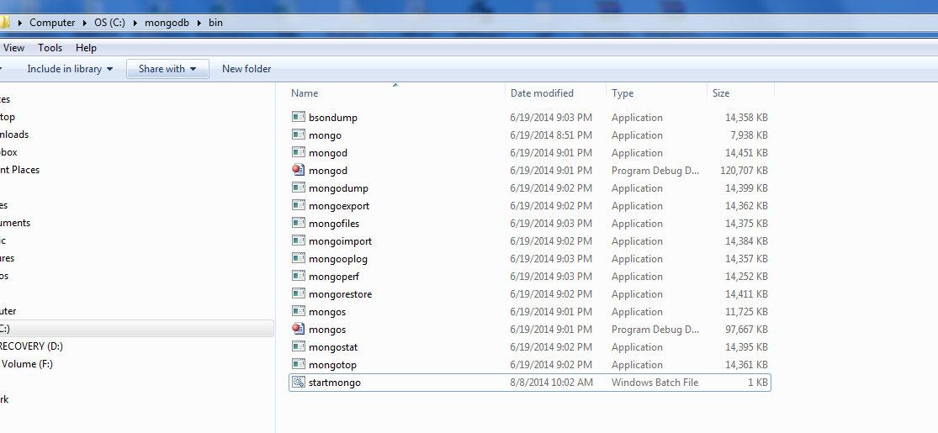Viewport: 938px width, 433px height.
Task: Click the mongotop application icon
Action: pos(299,364)
